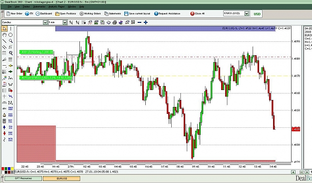Show Working Orders
312x183 pixels.
(90, 13)
